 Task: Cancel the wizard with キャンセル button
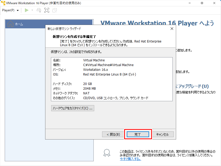[162, 135]
